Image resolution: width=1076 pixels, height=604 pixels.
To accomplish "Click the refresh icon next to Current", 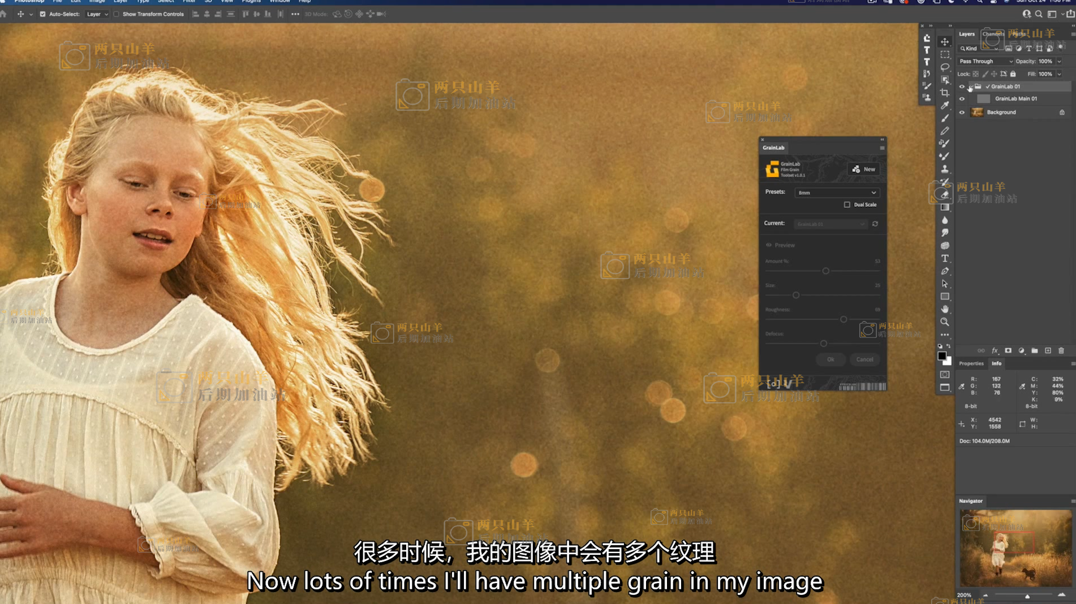I will click(x=875, y=224).
